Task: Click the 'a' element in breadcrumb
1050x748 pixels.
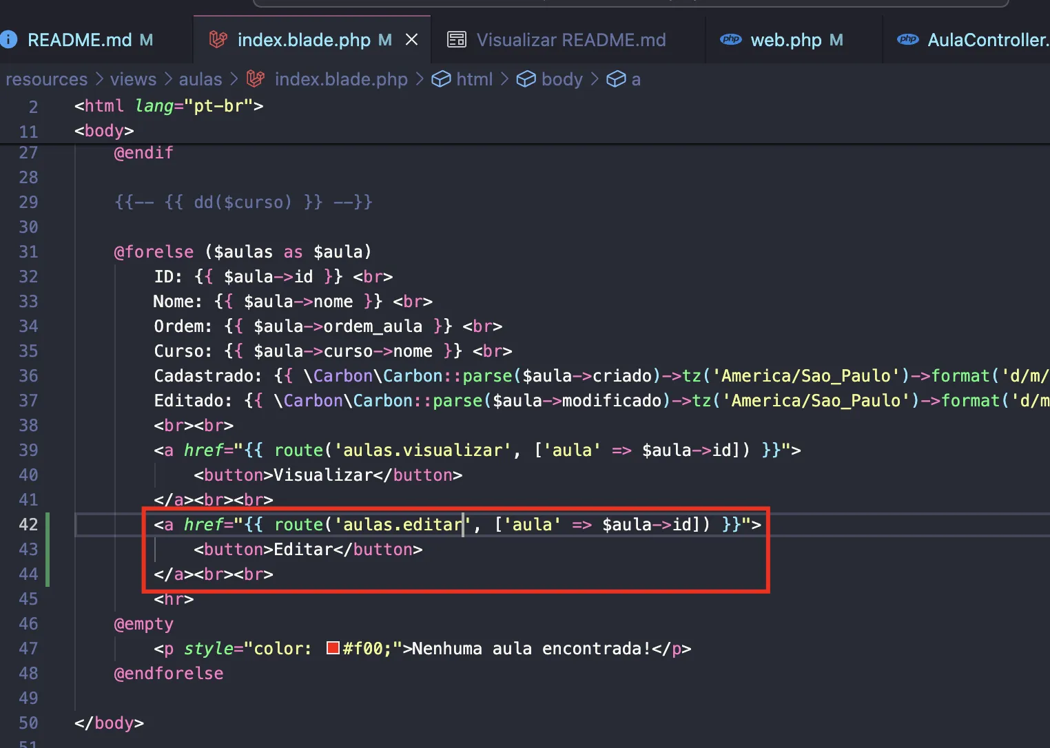Action: pyautogui.click(x=635, y=79)
